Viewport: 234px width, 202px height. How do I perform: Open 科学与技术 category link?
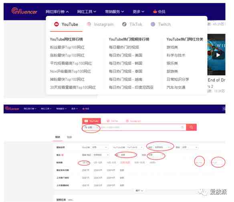pyautogui.click(x=176, y=55)
